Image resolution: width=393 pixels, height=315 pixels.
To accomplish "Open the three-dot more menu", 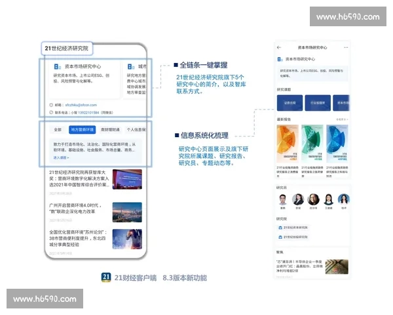I will (x=346, y=47).
